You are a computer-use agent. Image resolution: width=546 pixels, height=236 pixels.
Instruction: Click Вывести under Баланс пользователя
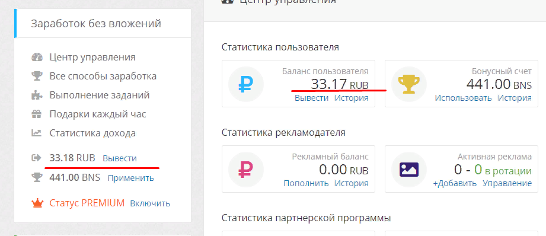click(x=312, y=98)
